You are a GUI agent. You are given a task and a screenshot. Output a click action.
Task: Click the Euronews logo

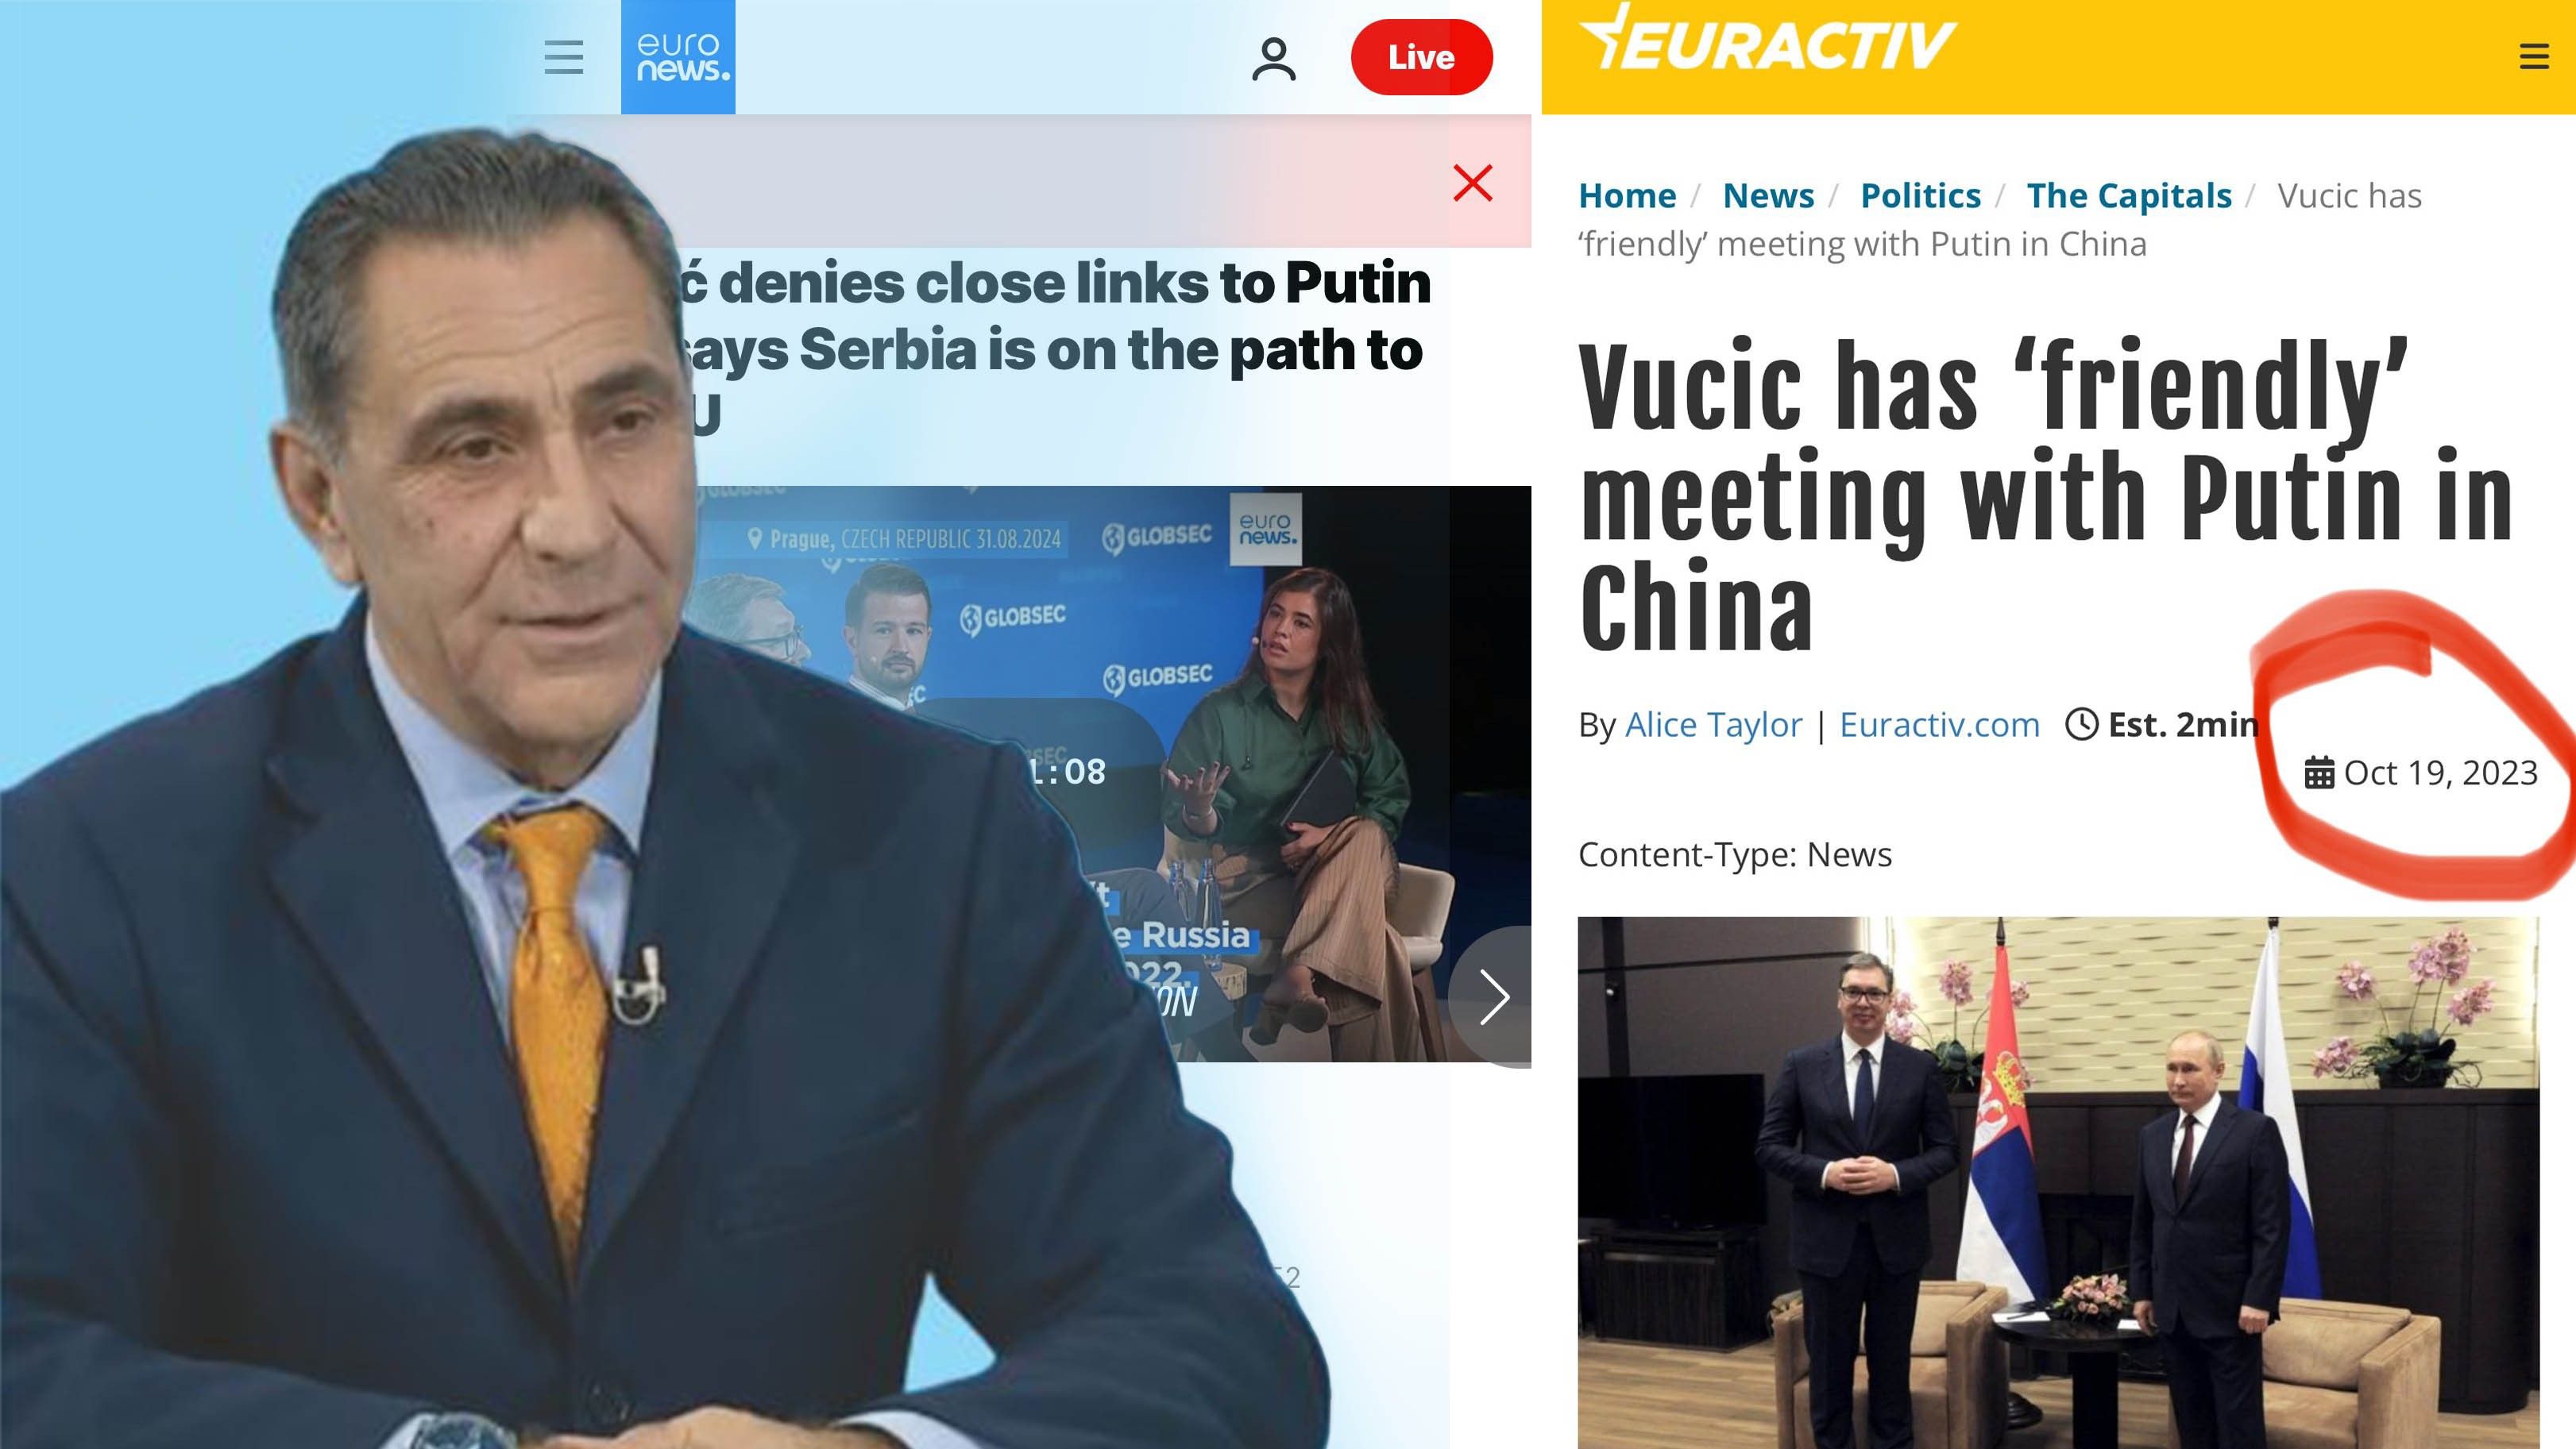tap(678, 57)
